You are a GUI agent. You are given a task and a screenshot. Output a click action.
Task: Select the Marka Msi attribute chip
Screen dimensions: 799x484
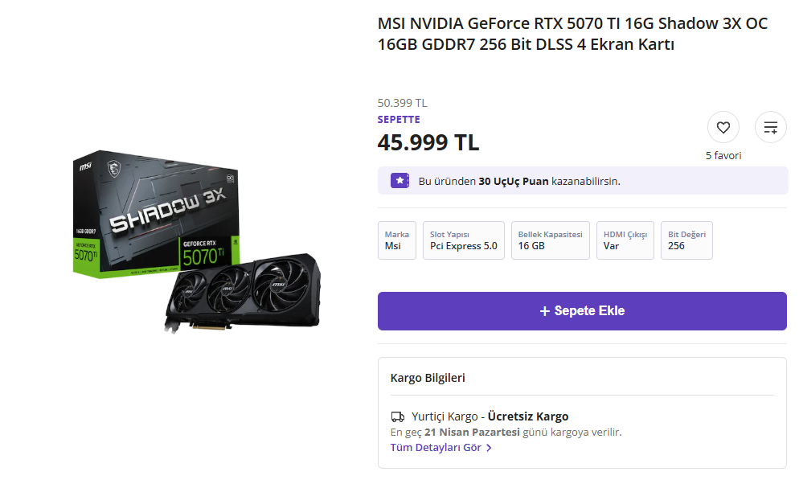point(397,240)
